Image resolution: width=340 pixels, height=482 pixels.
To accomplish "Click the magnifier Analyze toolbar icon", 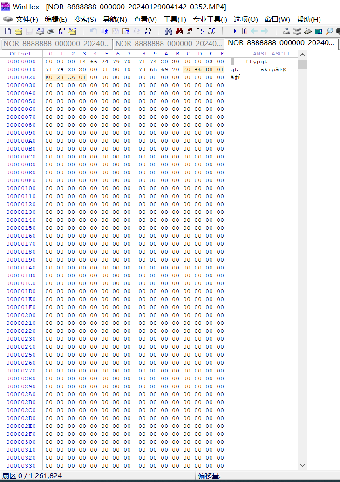I will [x=329, y=31].
